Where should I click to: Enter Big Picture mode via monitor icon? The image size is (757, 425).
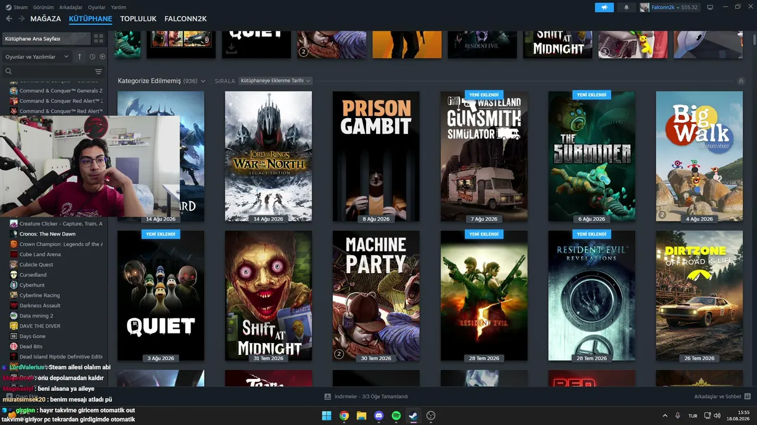click(710, 7)
